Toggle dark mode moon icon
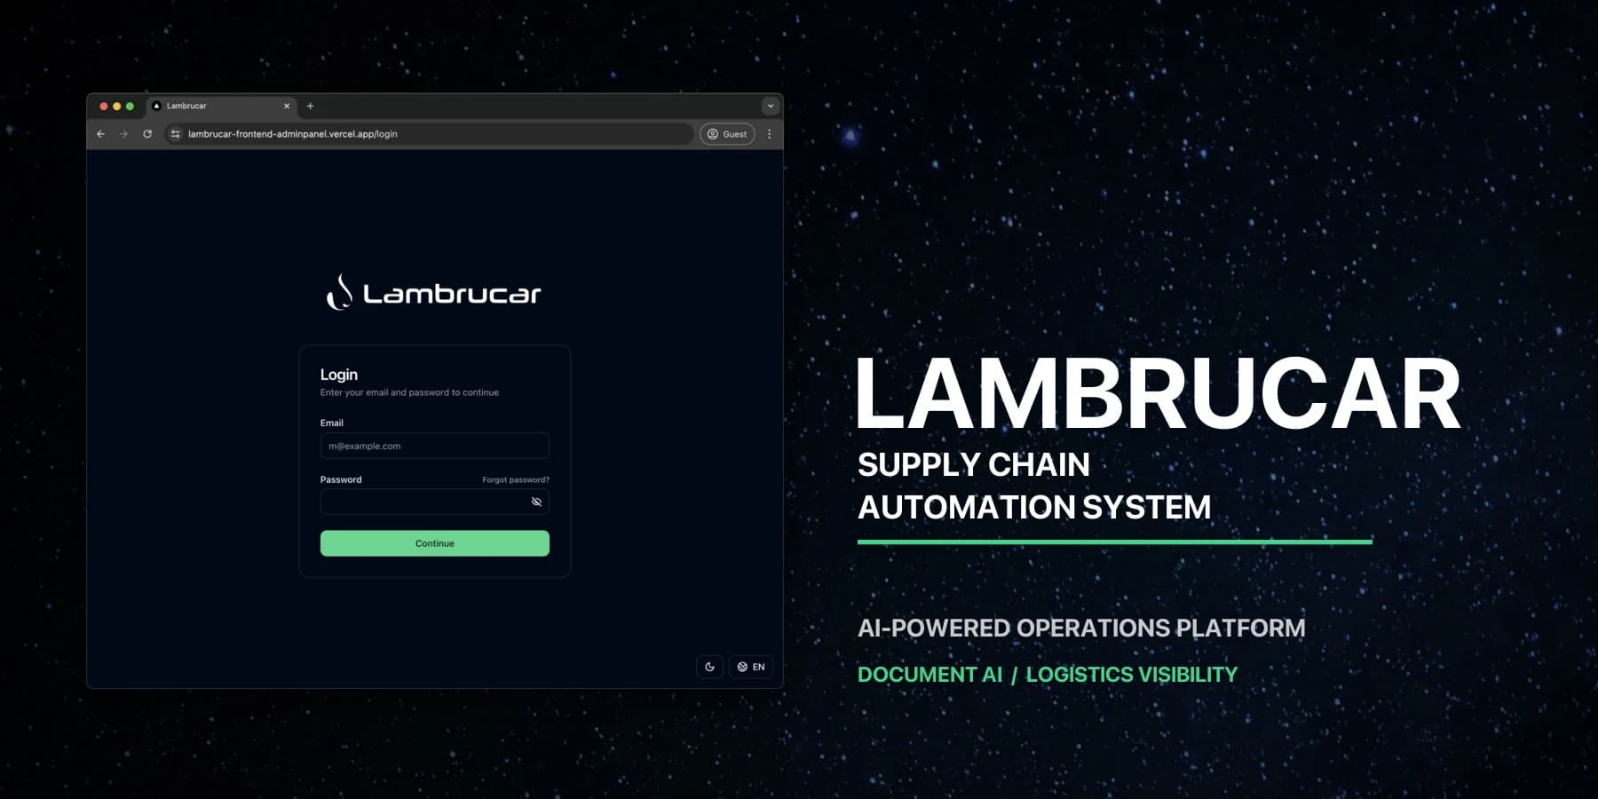This screenshot has height=799, width=1598. [x=710, y=667]
